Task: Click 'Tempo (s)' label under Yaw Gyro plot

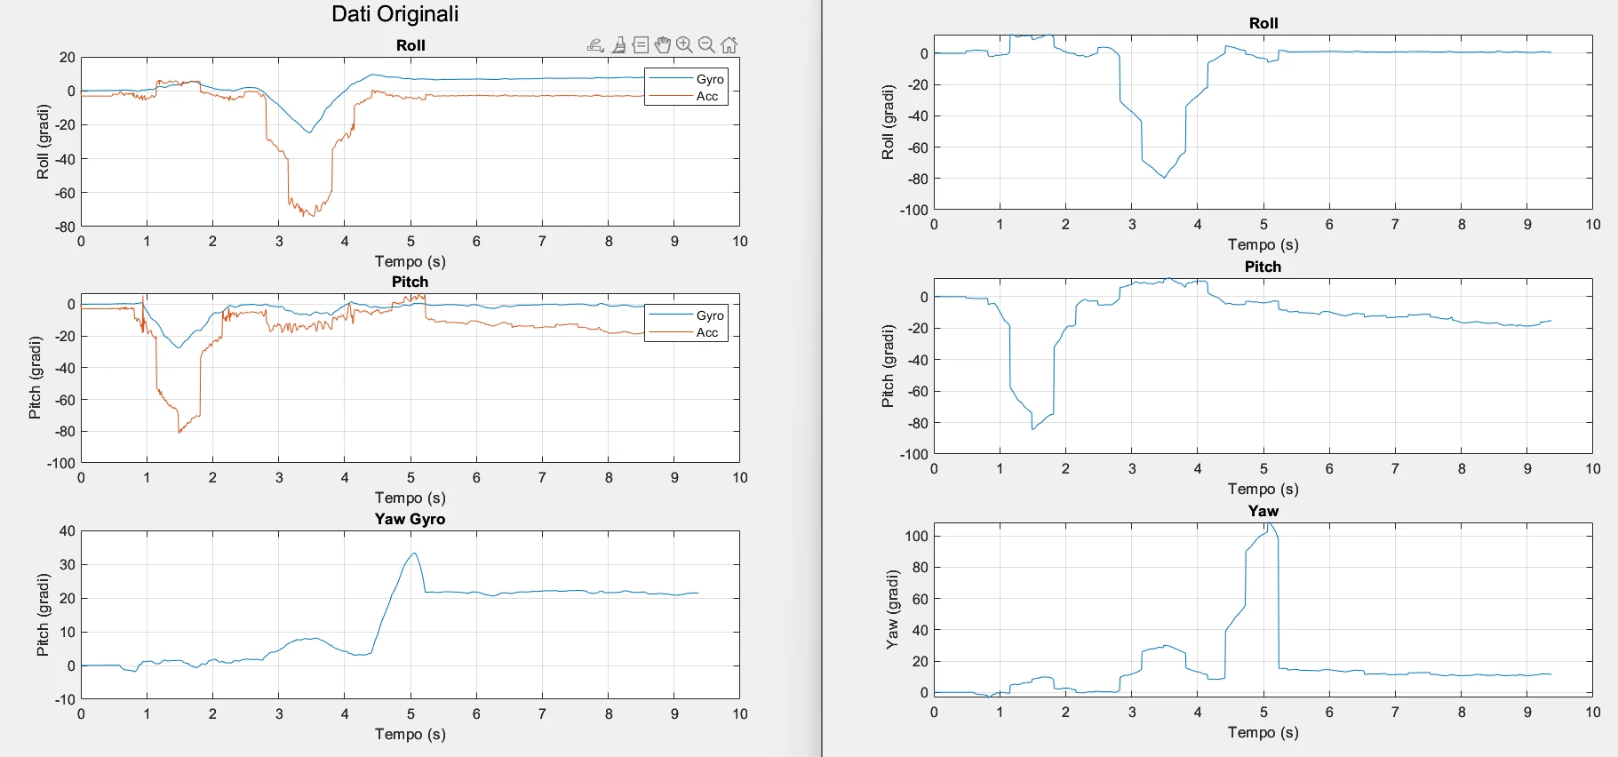Action: (x=410, y=734)
